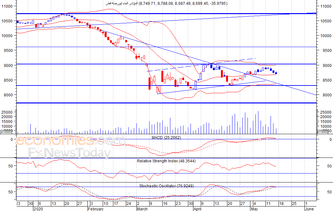Click '11000' on the right price axis
The width and height of the screenshot is (333, 211).
326,6
